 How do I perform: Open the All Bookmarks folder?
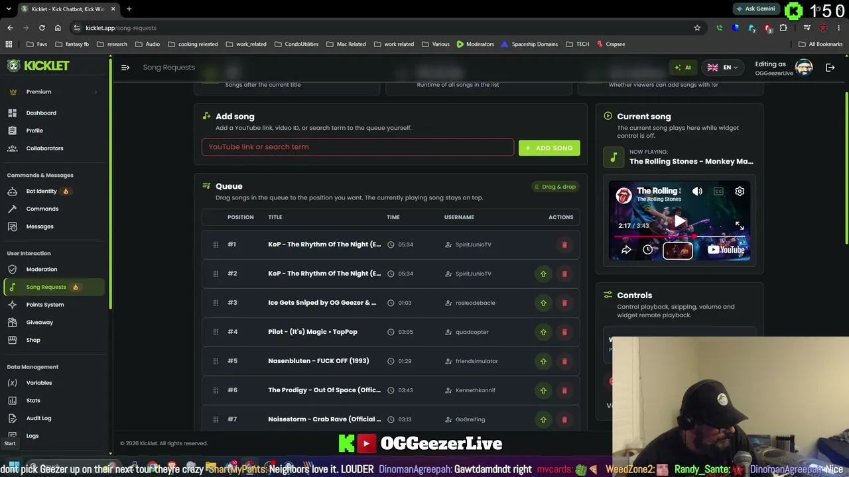pyautogui.click(x=820, y=44)
